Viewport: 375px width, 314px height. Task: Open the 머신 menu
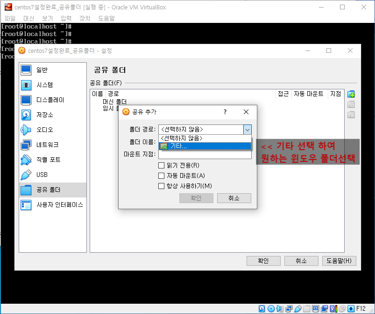point(28,18)
